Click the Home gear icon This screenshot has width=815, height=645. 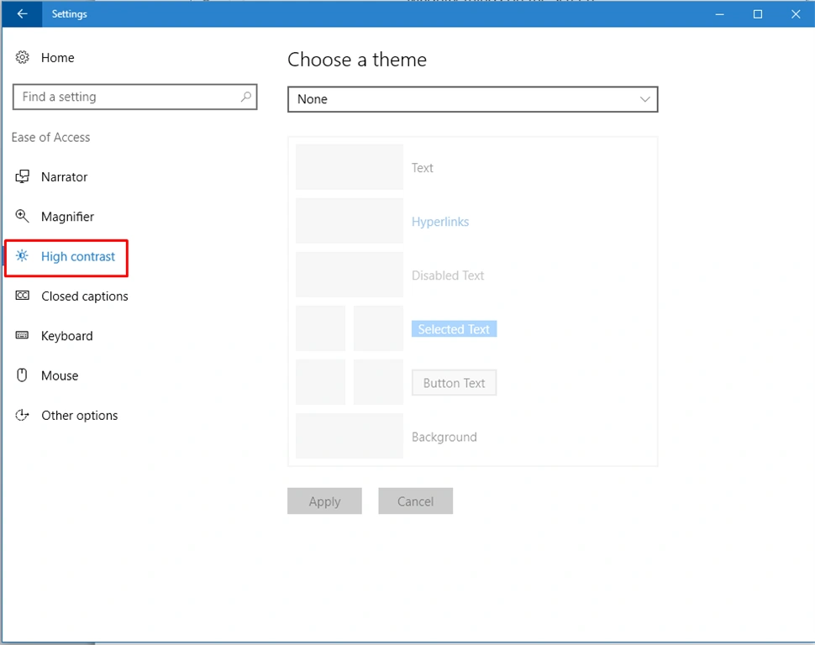tap(23, 57)
